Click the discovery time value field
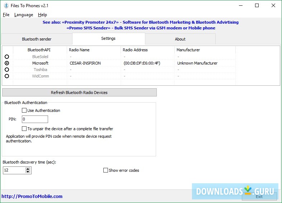 (14, 170)
